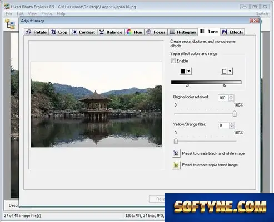
Task: Decrease the Yellow/Orange filter spinner value
Action: [x=232, y=127]
